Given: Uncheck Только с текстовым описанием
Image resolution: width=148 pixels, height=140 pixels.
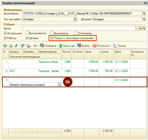Looking at the screenshot, I should (x=52, y=38).
